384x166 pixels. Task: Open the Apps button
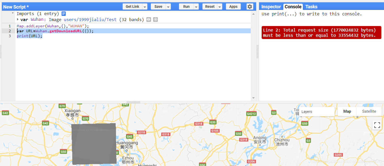(x=233, y=7)
